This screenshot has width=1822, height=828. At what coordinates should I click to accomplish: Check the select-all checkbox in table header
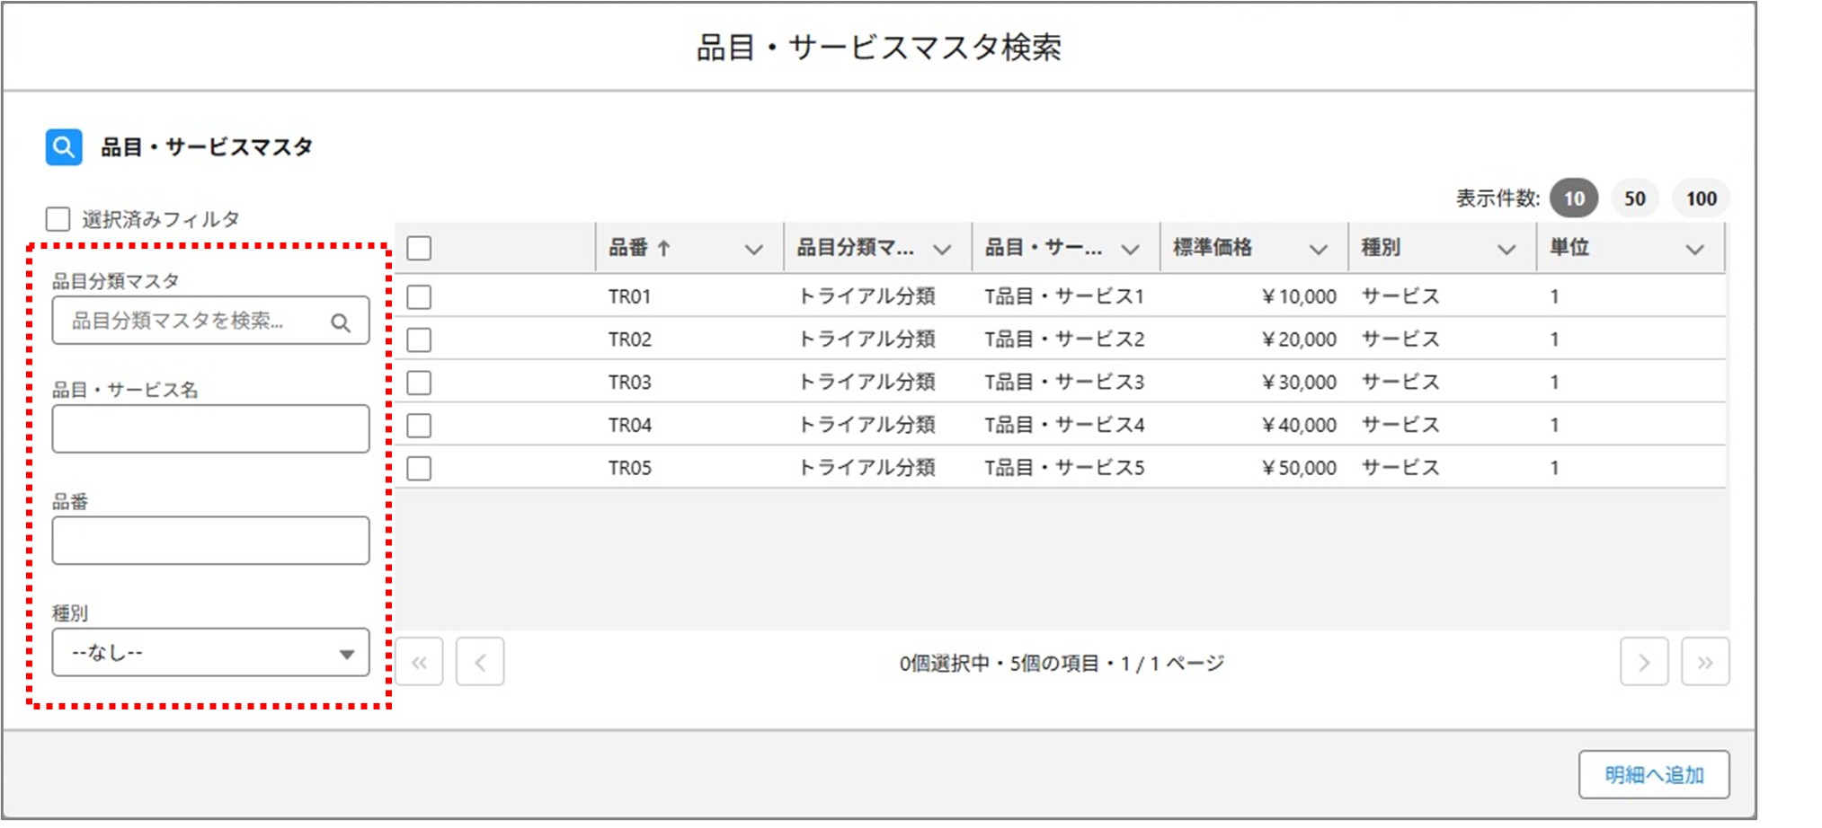point(419,249)
